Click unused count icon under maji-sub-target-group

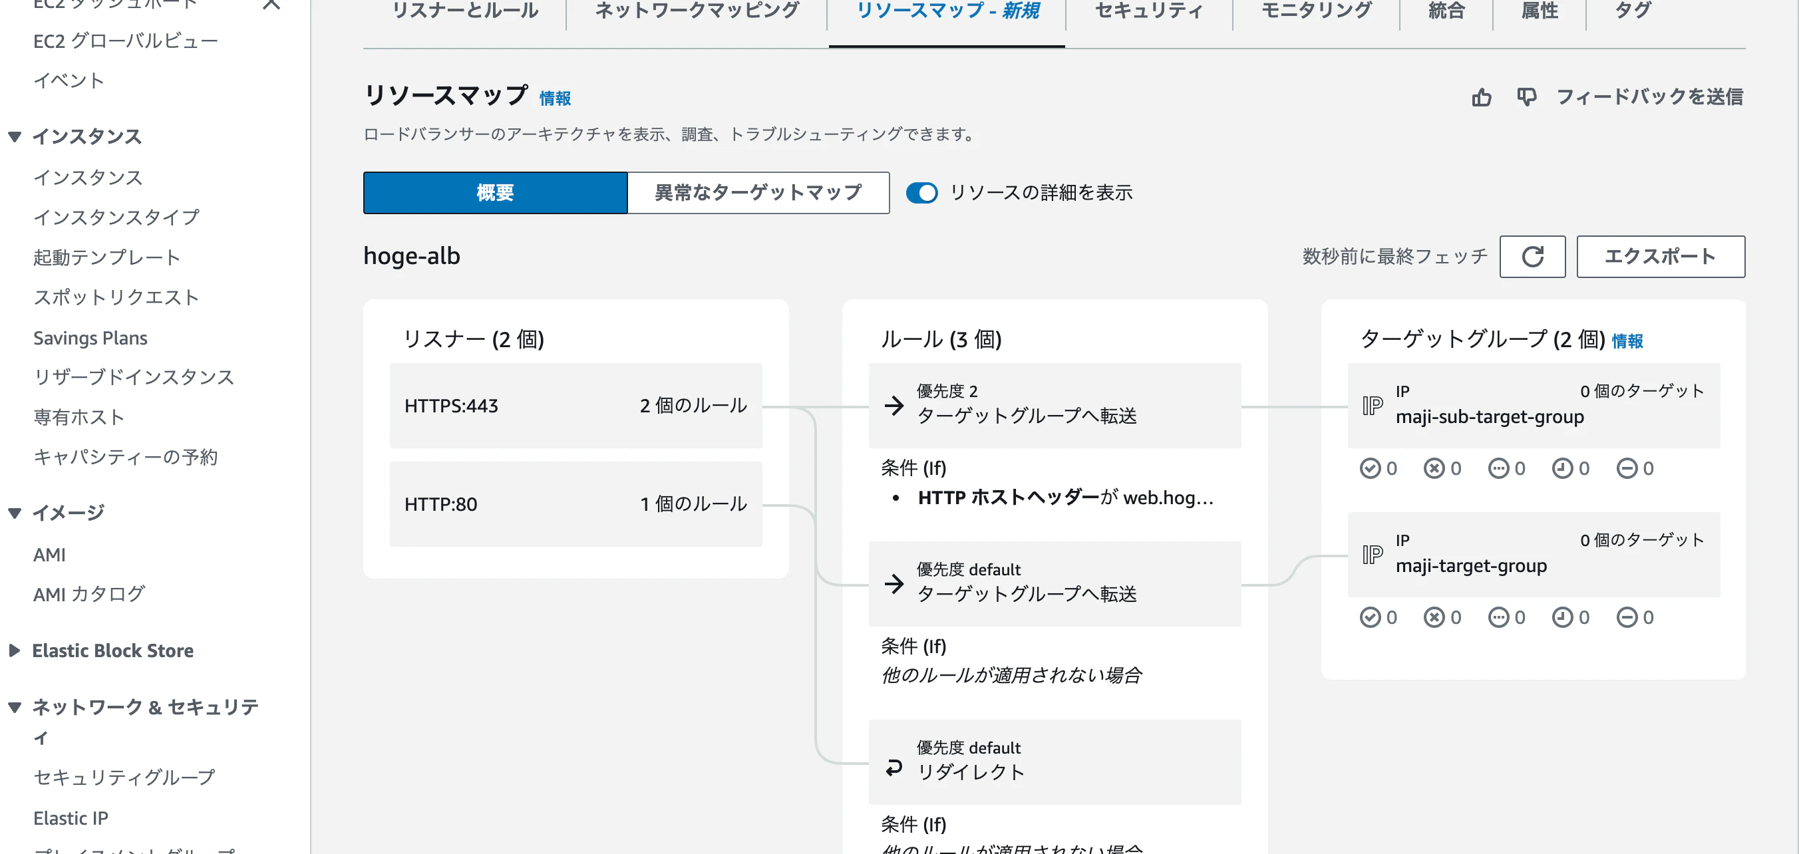tap(1499, 468)
